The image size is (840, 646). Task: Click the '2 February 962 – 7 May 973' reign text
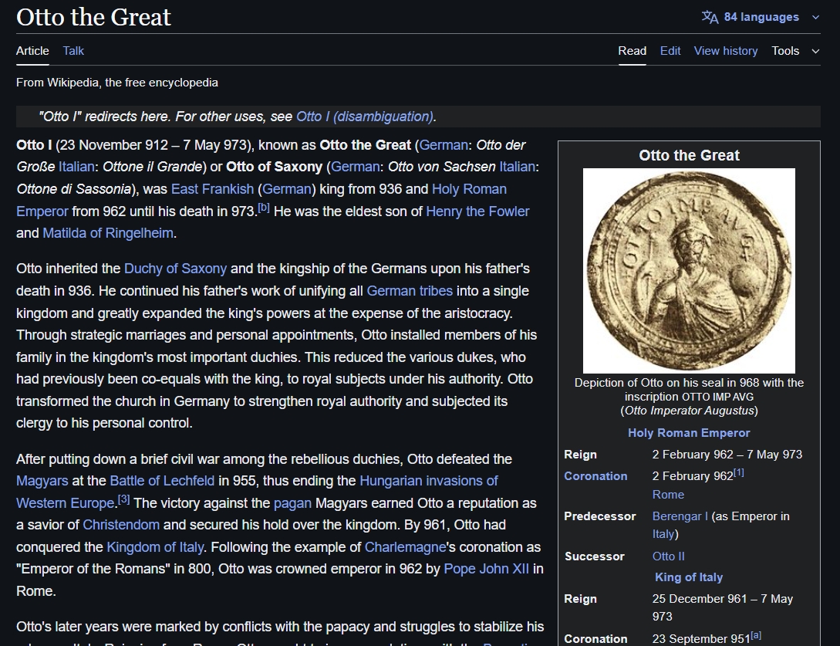727,455
